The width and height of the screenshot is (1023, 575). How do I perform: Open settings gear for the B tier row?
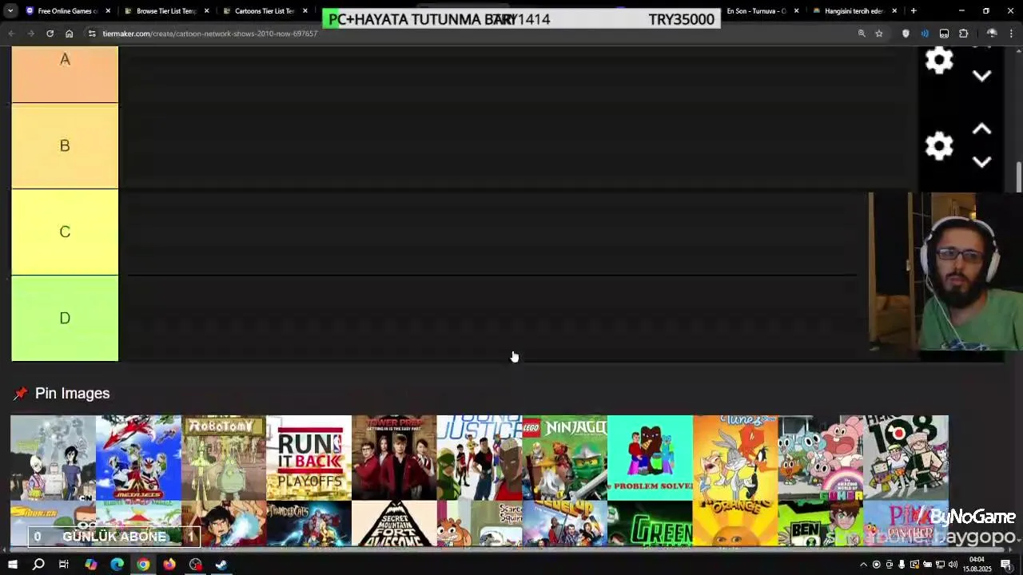coord(939,146)
